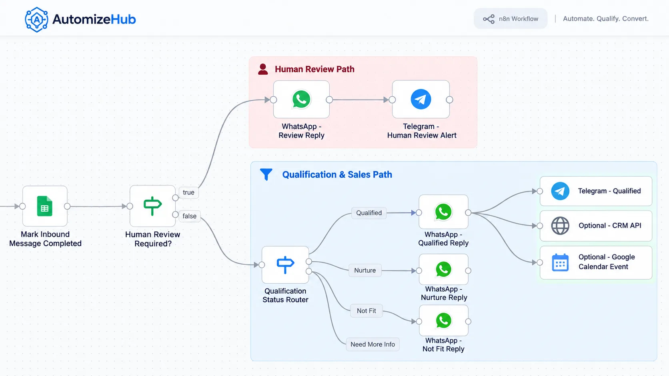Click the "Human Review Required?" caption
669x376 pixels.
tap(152, 239)
